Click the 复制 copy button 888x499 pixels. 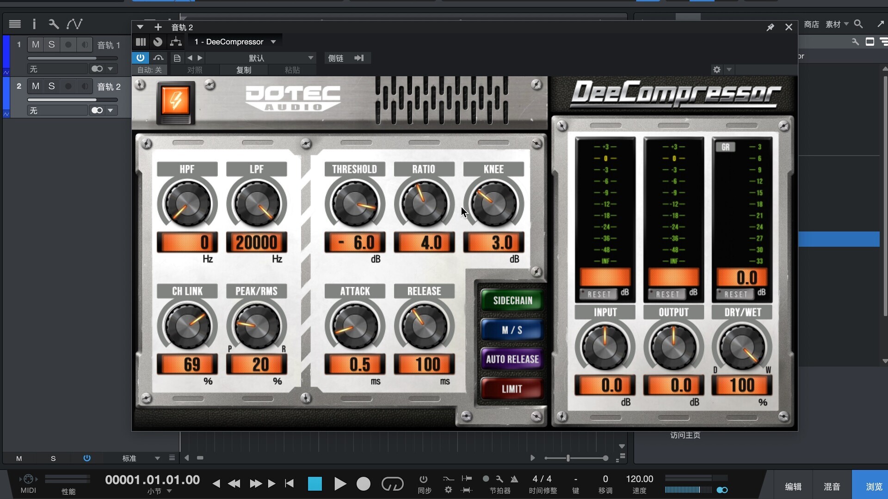(x=244, y=70)
